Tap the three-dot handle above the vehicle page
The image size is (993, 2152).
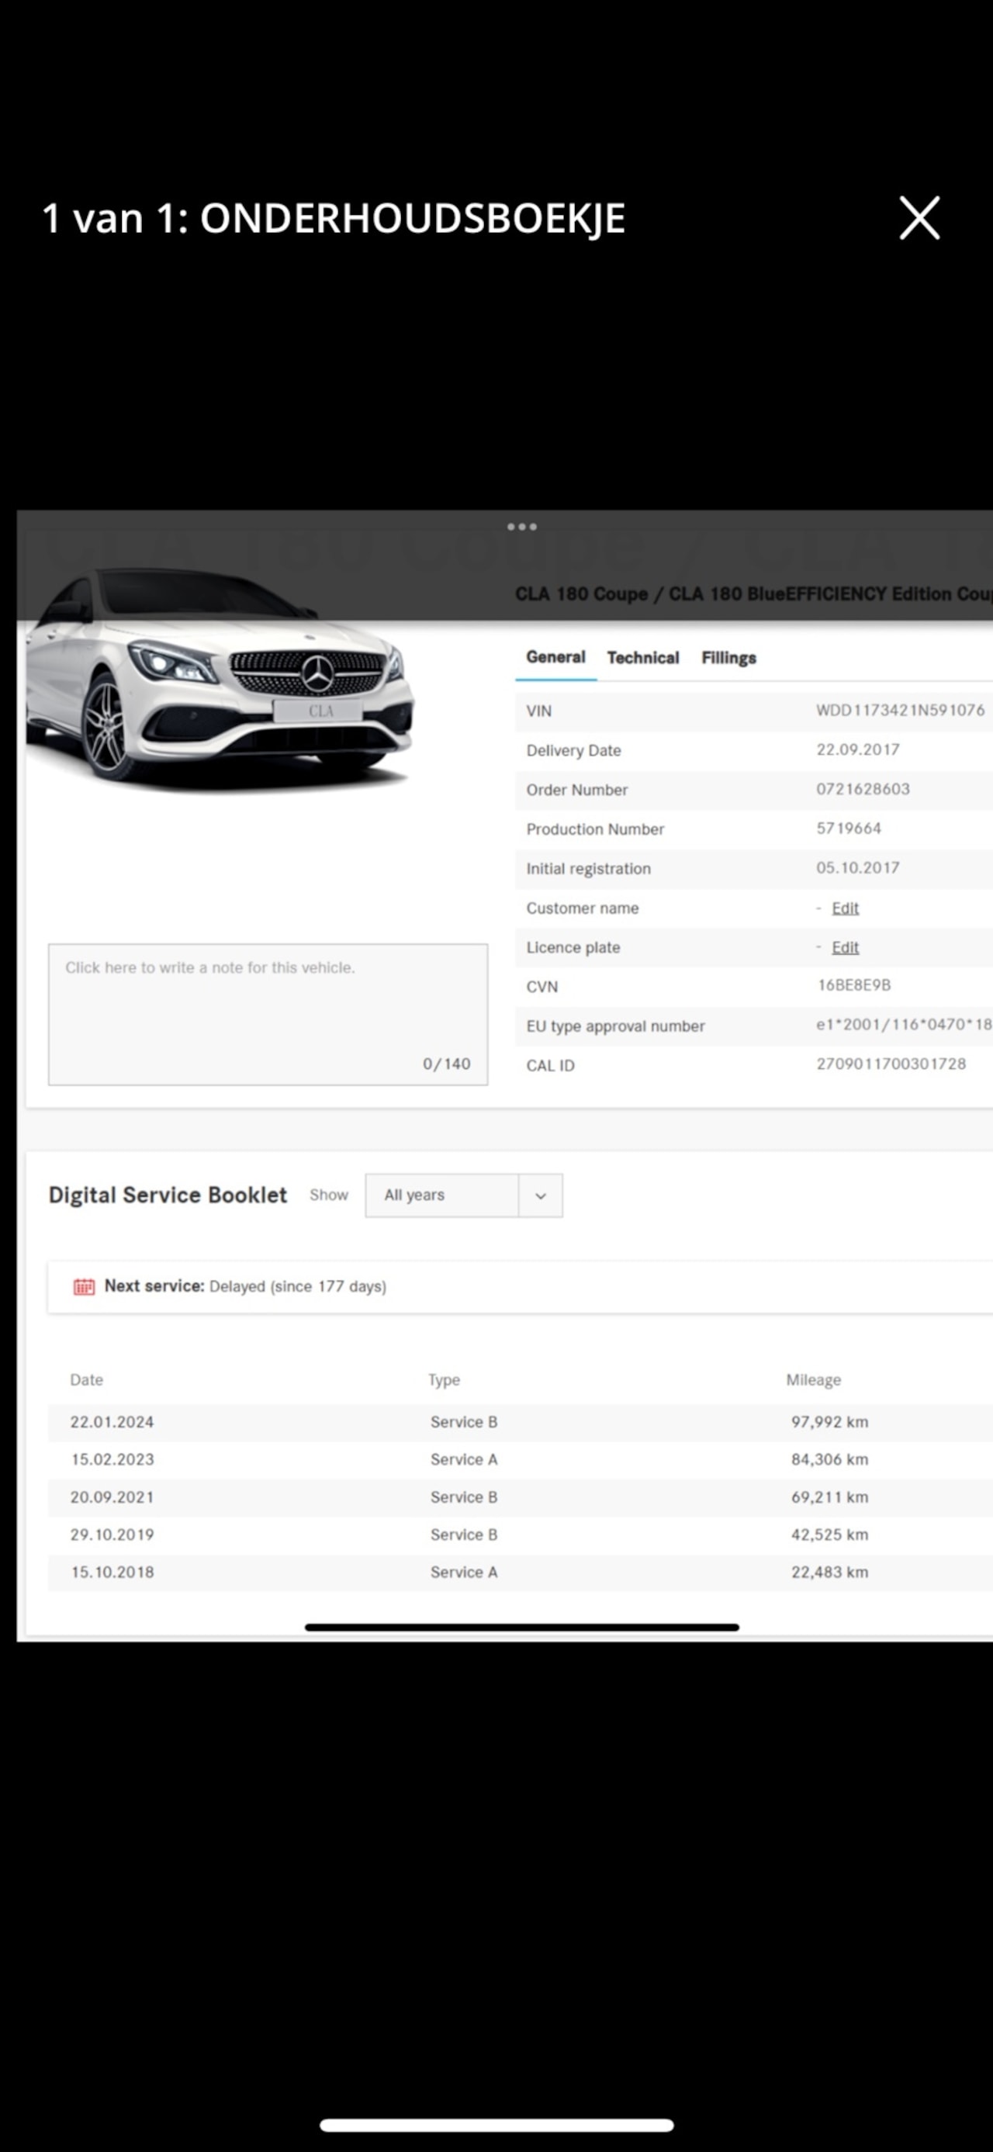(x=521, y=526)
